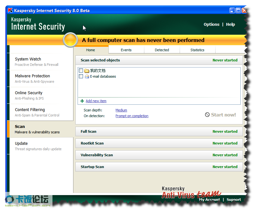Open the Medium scan depth dropdown
The height and width of the screenshot is (211, 255).
tap(121, 110)
